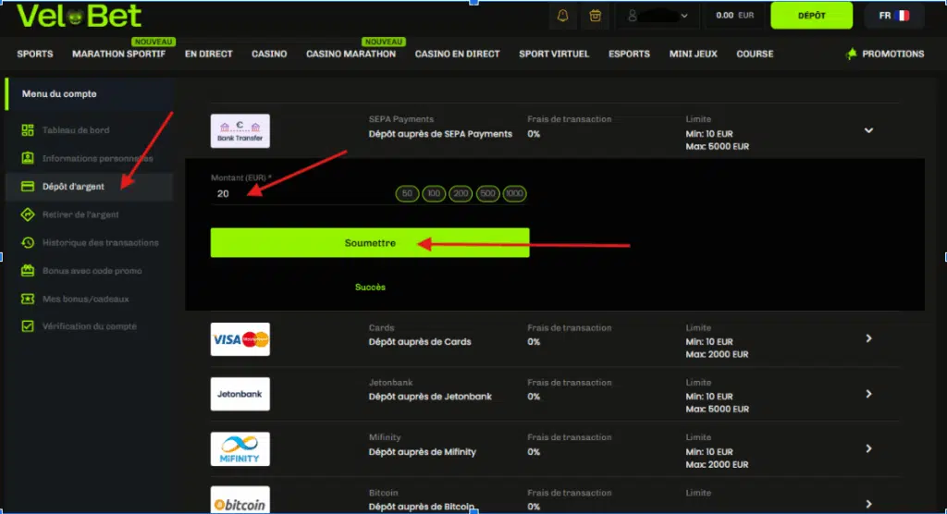Open the gift box icon in header

[595, 16]
